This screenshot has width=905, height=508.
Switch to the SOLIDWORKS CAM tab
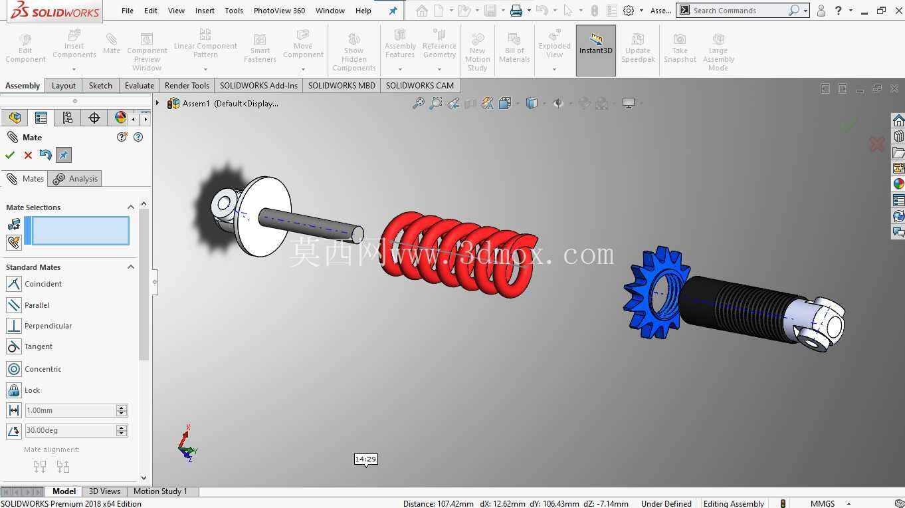click(420, 85)
